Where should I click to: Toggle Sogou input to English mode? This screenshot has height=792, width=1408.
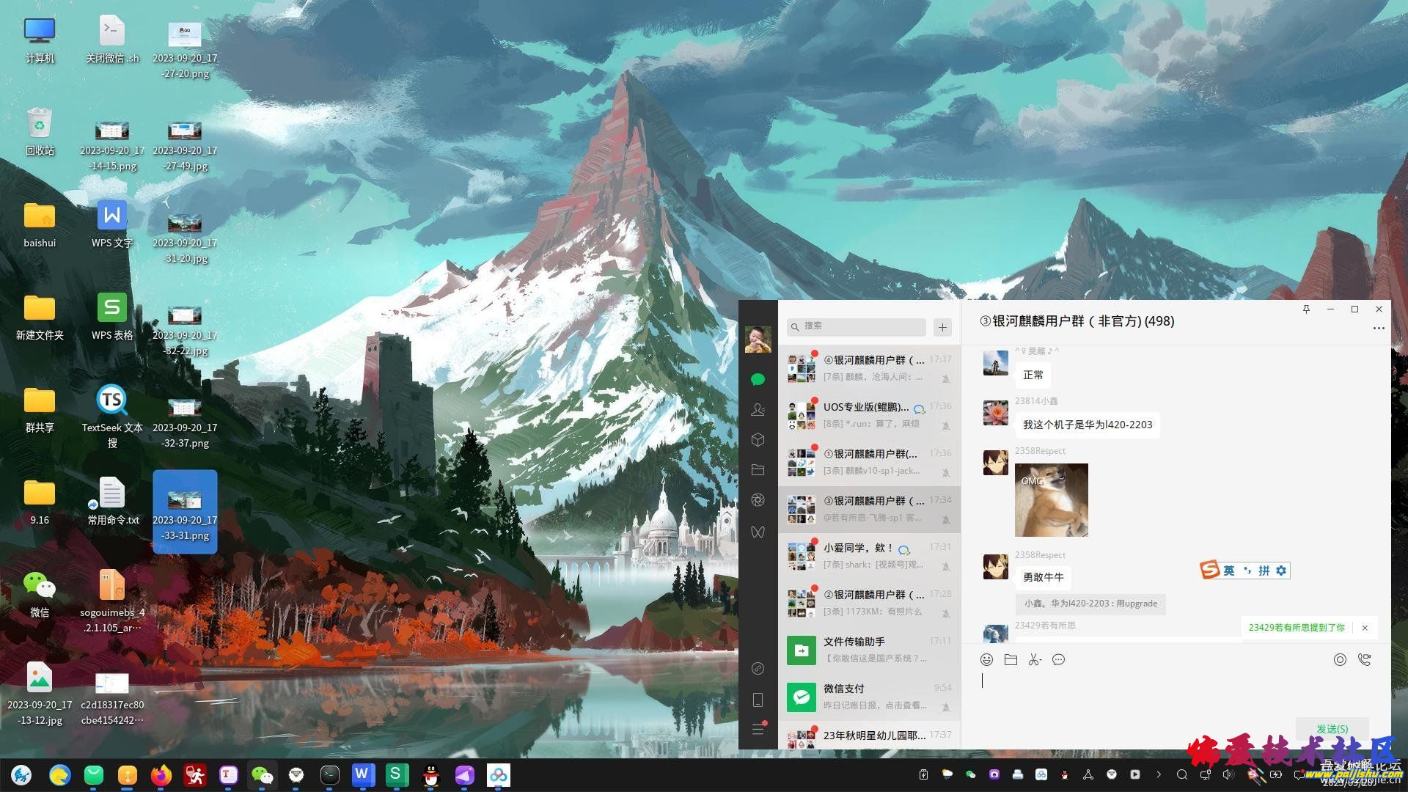pos(1229,571)
